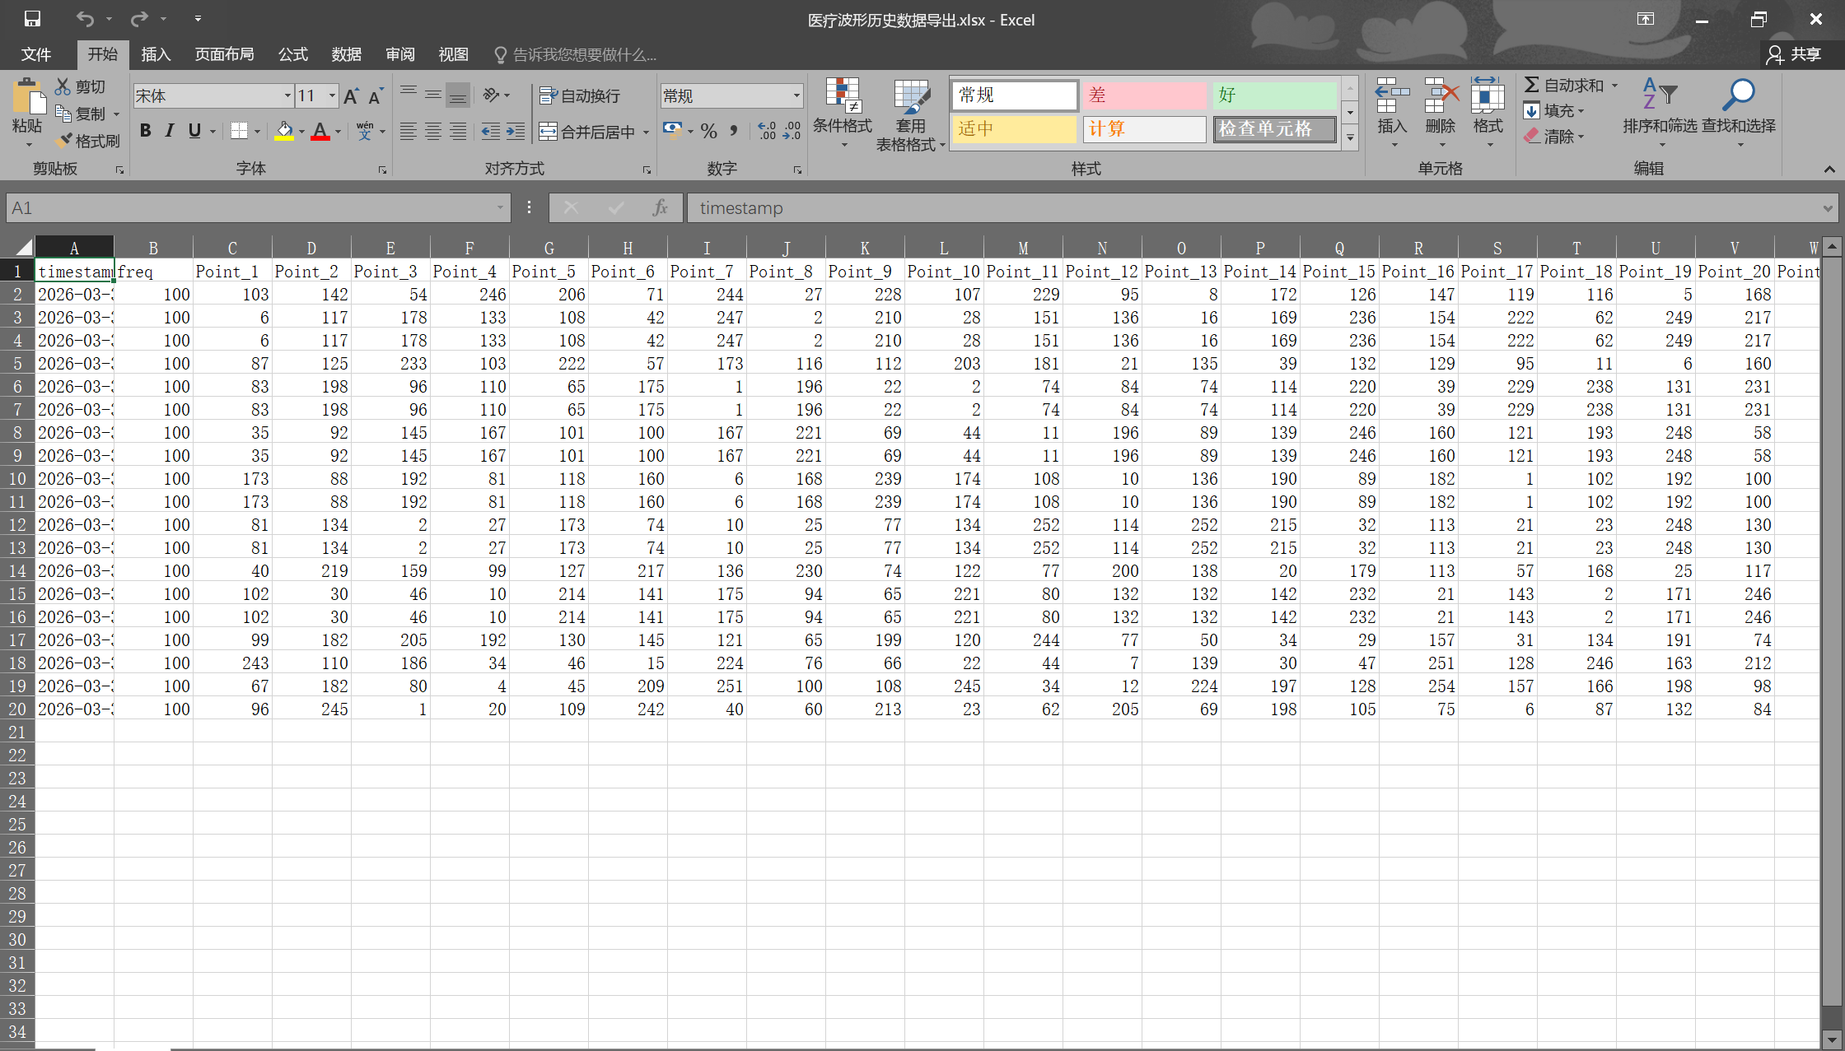Apply the 好 good cell style
This screenshot has height=1051, width=1845.
tap(1274, 95)
